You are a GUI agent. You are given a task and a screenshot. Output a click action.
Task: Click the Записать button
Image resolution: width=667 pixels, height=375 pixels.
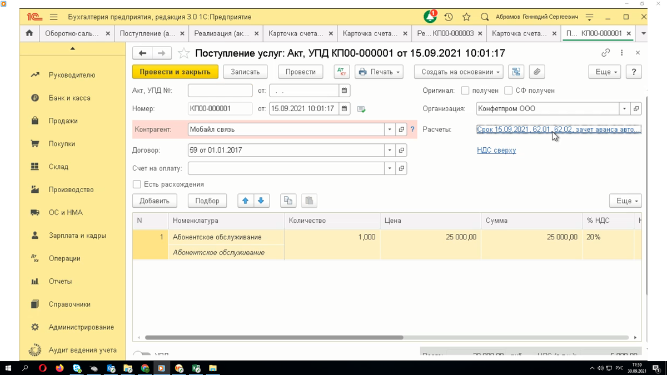[x=245, y=72]
